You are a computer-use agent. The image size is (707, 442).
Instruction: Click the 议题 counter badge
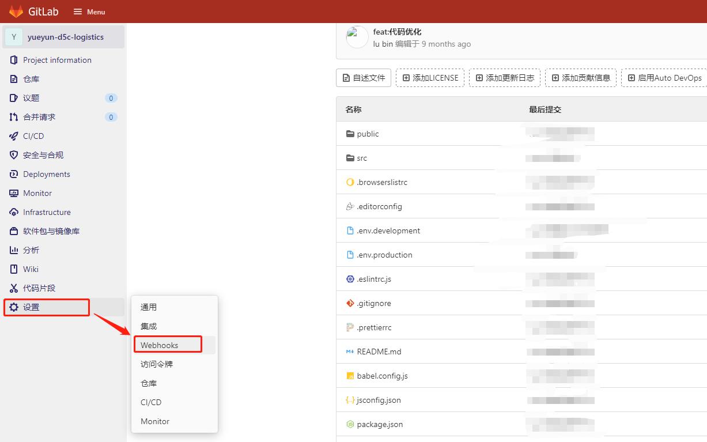point(111,98)
